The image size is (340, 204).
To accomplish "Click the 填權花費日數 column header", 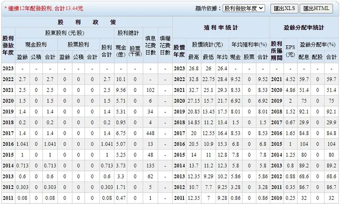I will pos(165,45).
